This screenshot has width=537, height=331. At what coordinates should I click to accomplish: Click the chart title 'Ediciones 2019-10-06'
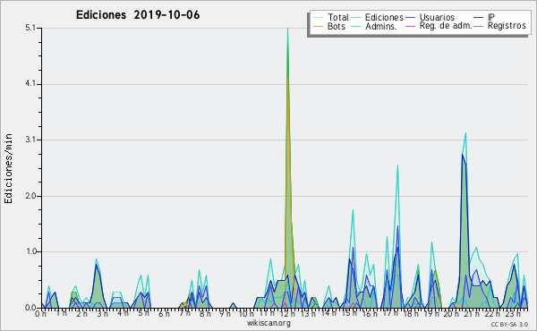(x=138, y=15)
